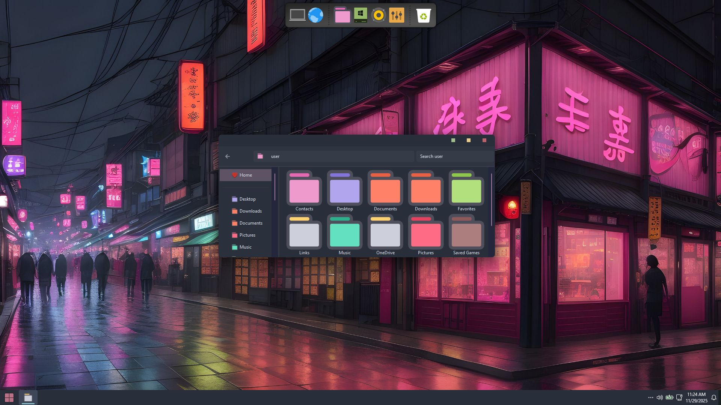
Task: Open the Favorites folder
Action: pyautogui.click(x=466, y=191)
